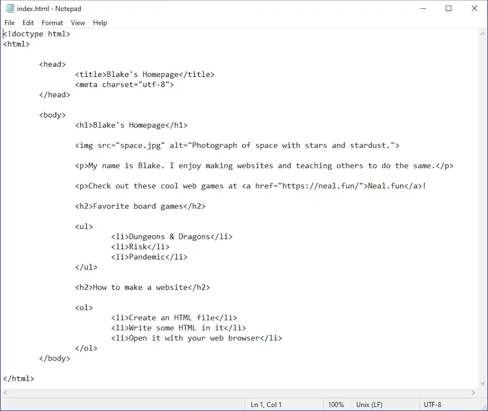Open the Help menu

point(100,23)
